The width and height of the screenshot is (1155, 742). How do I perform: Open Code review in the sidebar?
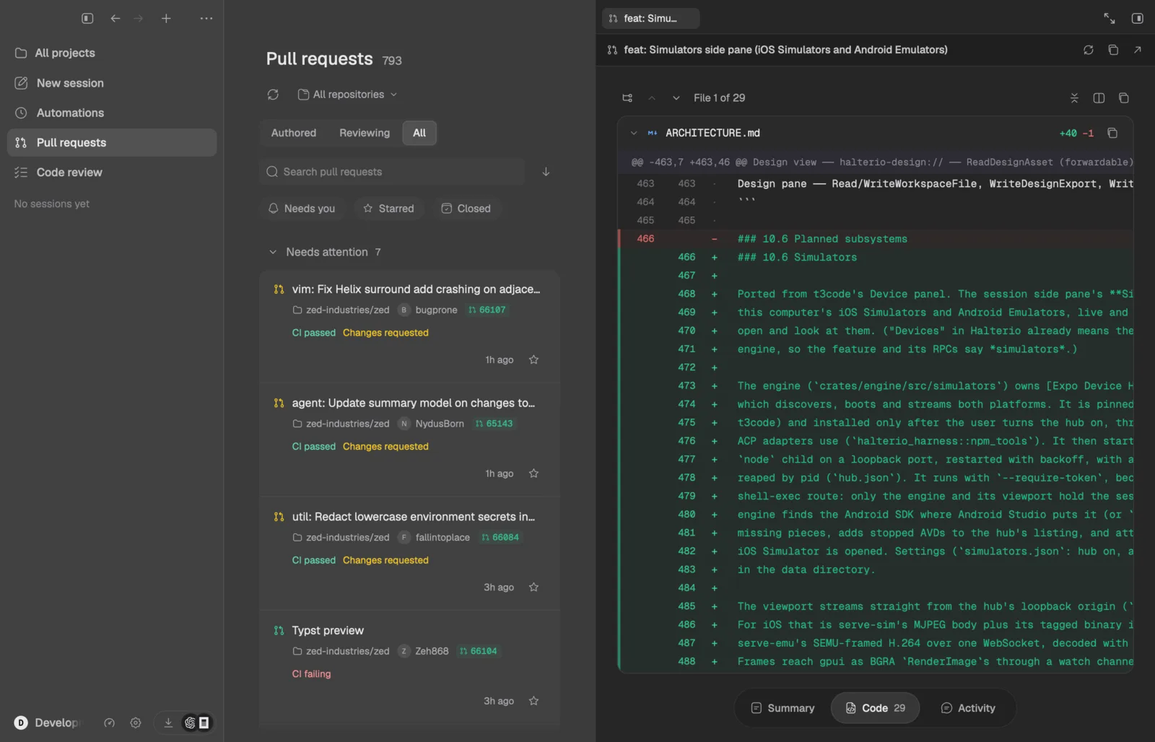coord(112,173)
